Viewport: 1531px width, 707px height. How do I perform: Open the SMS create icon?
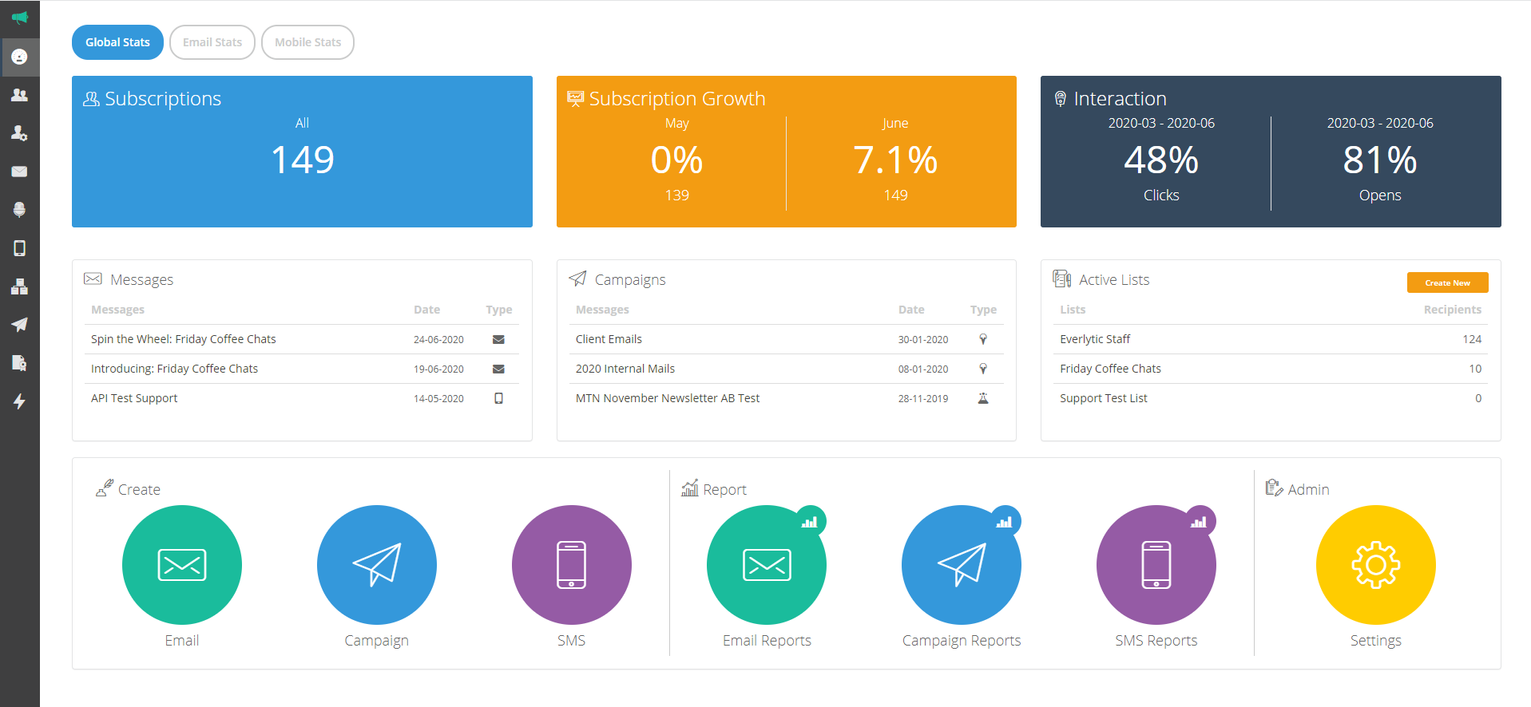point(572,565)
